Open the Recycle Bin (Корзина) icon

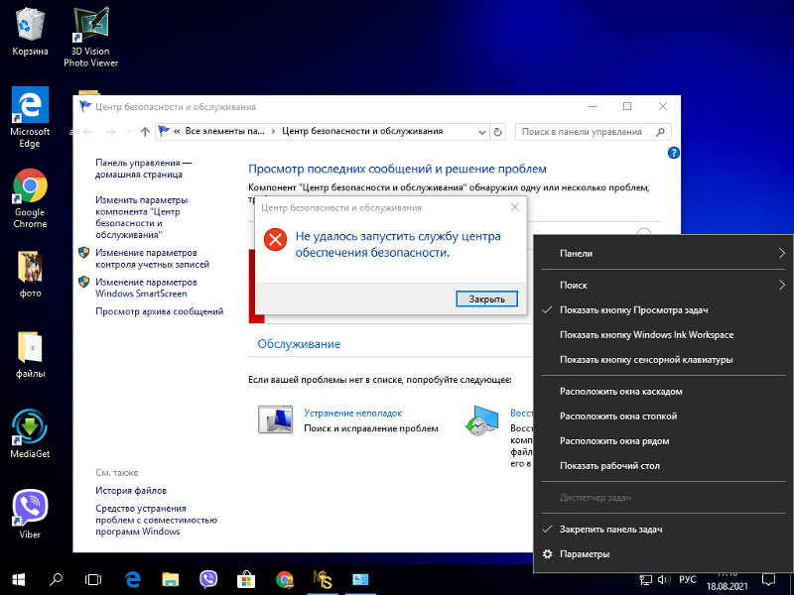coord(30,25)
